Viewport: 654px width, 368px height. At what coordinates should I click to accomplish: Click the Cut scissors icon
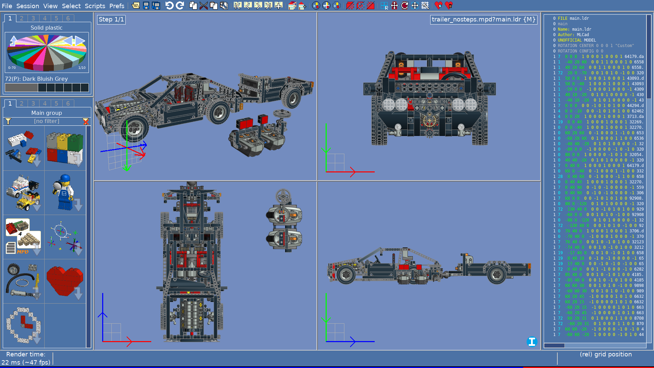click(x=203, y=5)
